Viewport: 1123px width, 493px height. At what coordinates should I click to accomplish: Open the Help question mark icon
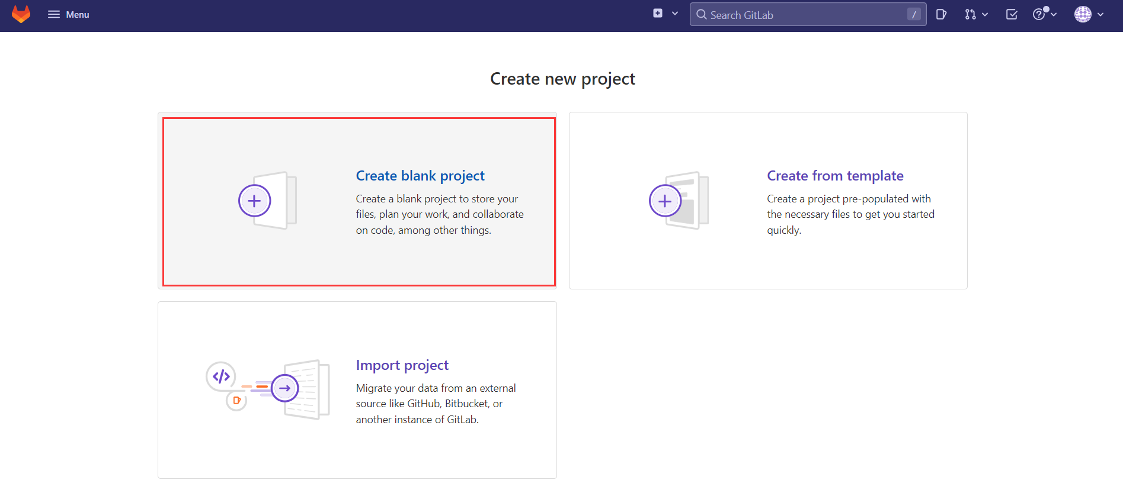[x=1039, y=14]
